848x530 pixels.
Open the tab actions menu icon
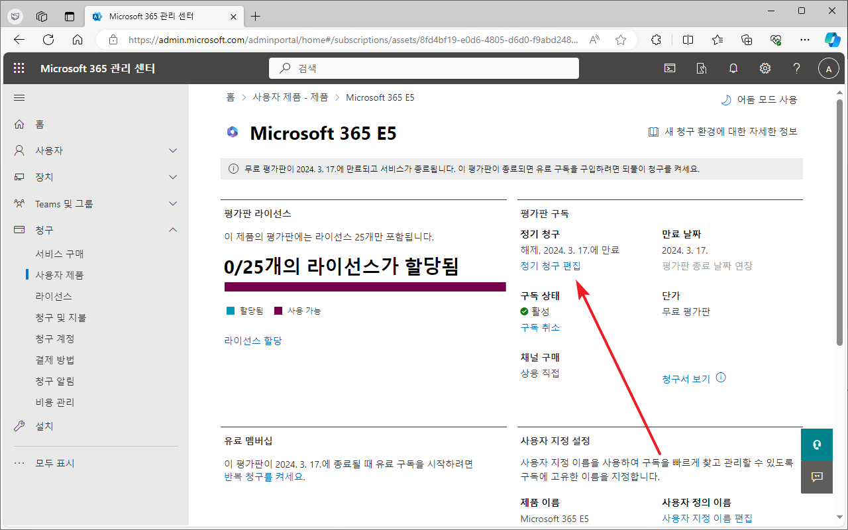tap(70, 16)
